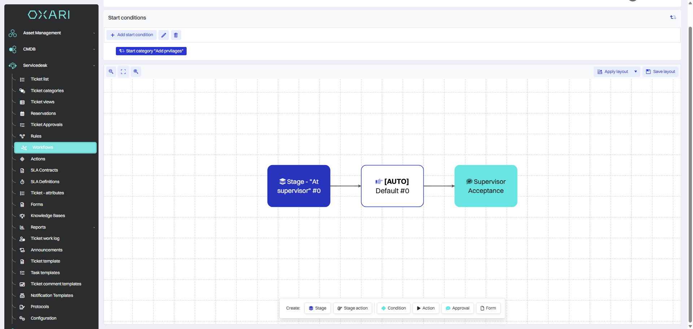The image size is (693, 329).
Task: Select the Supervisor Acceptance approval node
Action: [x=485, y=186]
